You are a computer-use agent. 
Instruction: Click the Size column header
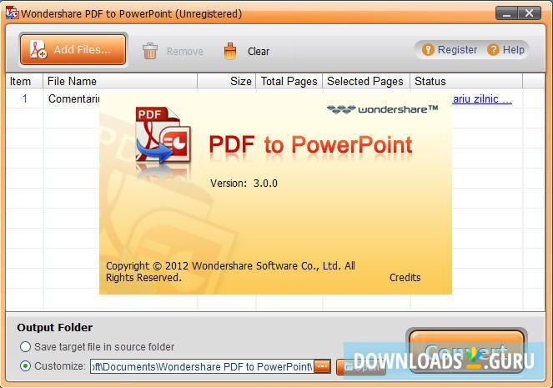click(226, 81)
